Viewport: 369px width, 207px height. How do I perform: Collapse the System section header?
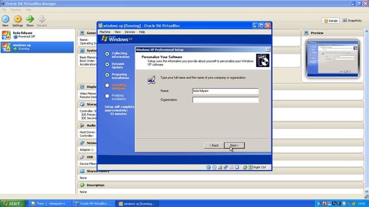(87, 51)
